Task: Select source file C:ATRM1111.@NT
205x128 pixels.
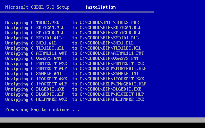Action: point(49,53)
